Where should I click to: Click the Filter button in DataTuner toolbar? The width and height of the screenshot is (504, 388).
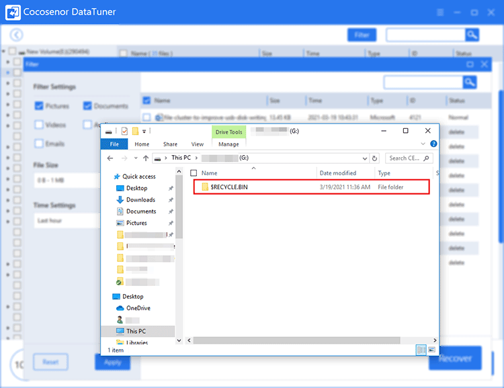point(362,35)
